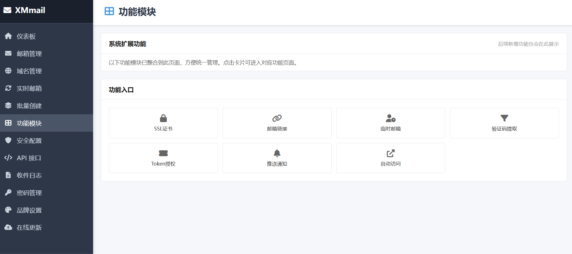Open the 实时邮箱 page

click(46, 88)
